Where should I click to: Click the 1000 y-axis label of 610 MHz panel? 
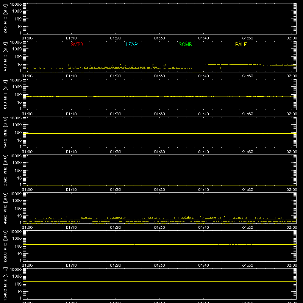17,87
